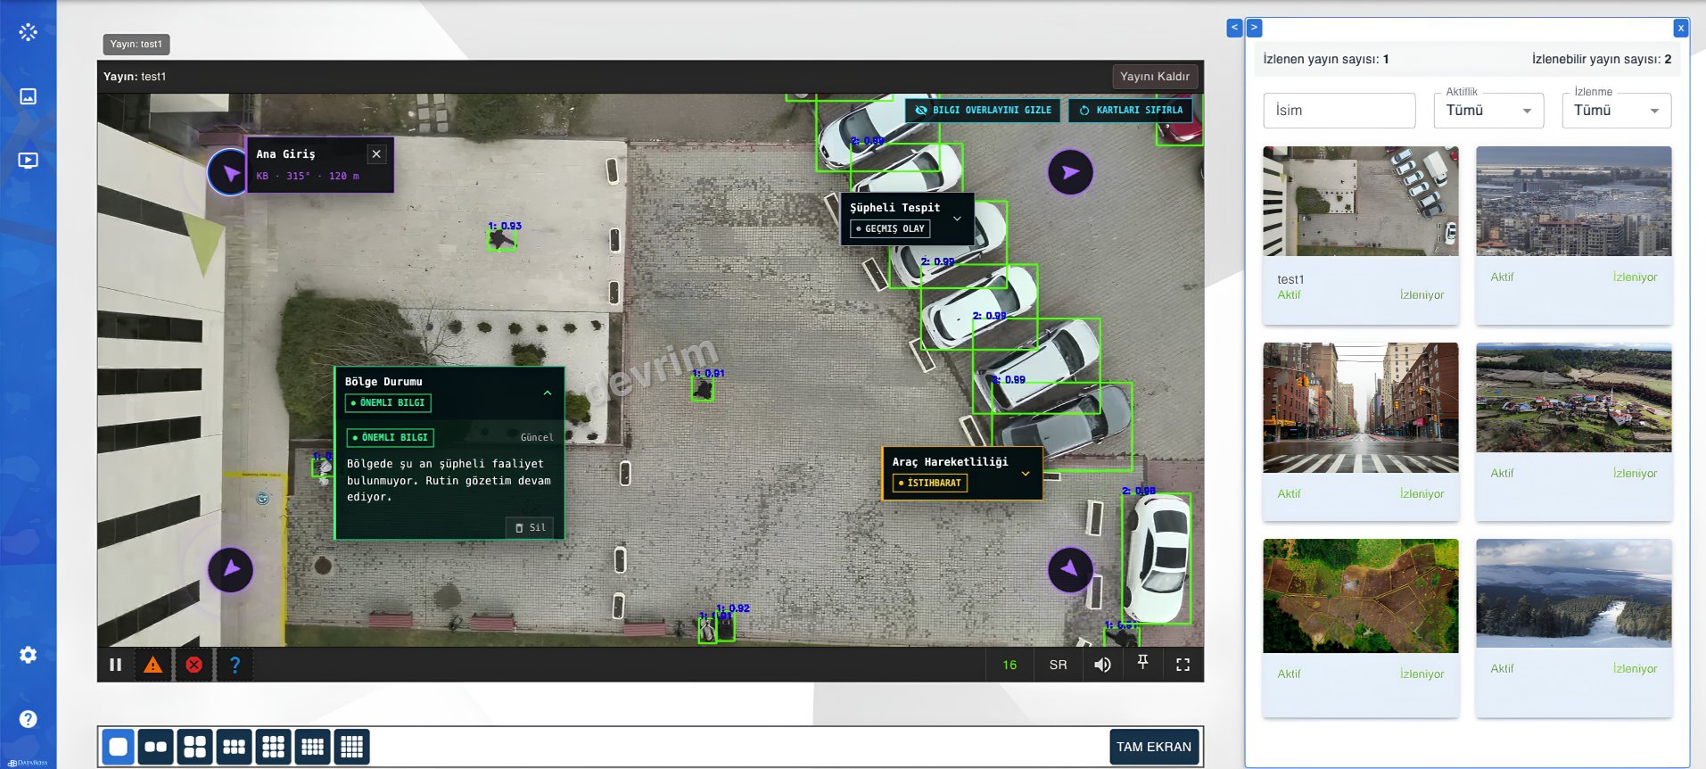Screen dimensions: 1706x769
Task: Click the test1 stream name label
Action: pyautogui.click(x=1290, y=279)
